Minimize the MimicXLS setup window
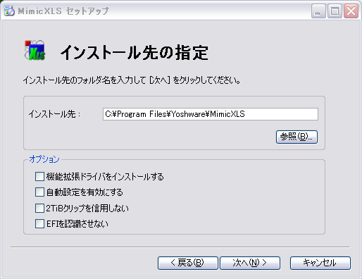 point(318,11)
